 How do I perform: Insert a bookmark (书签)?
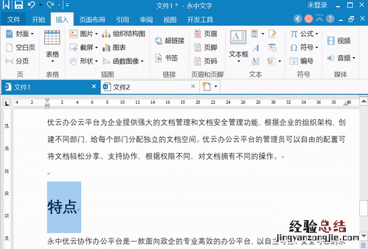(x=167, y=58)
